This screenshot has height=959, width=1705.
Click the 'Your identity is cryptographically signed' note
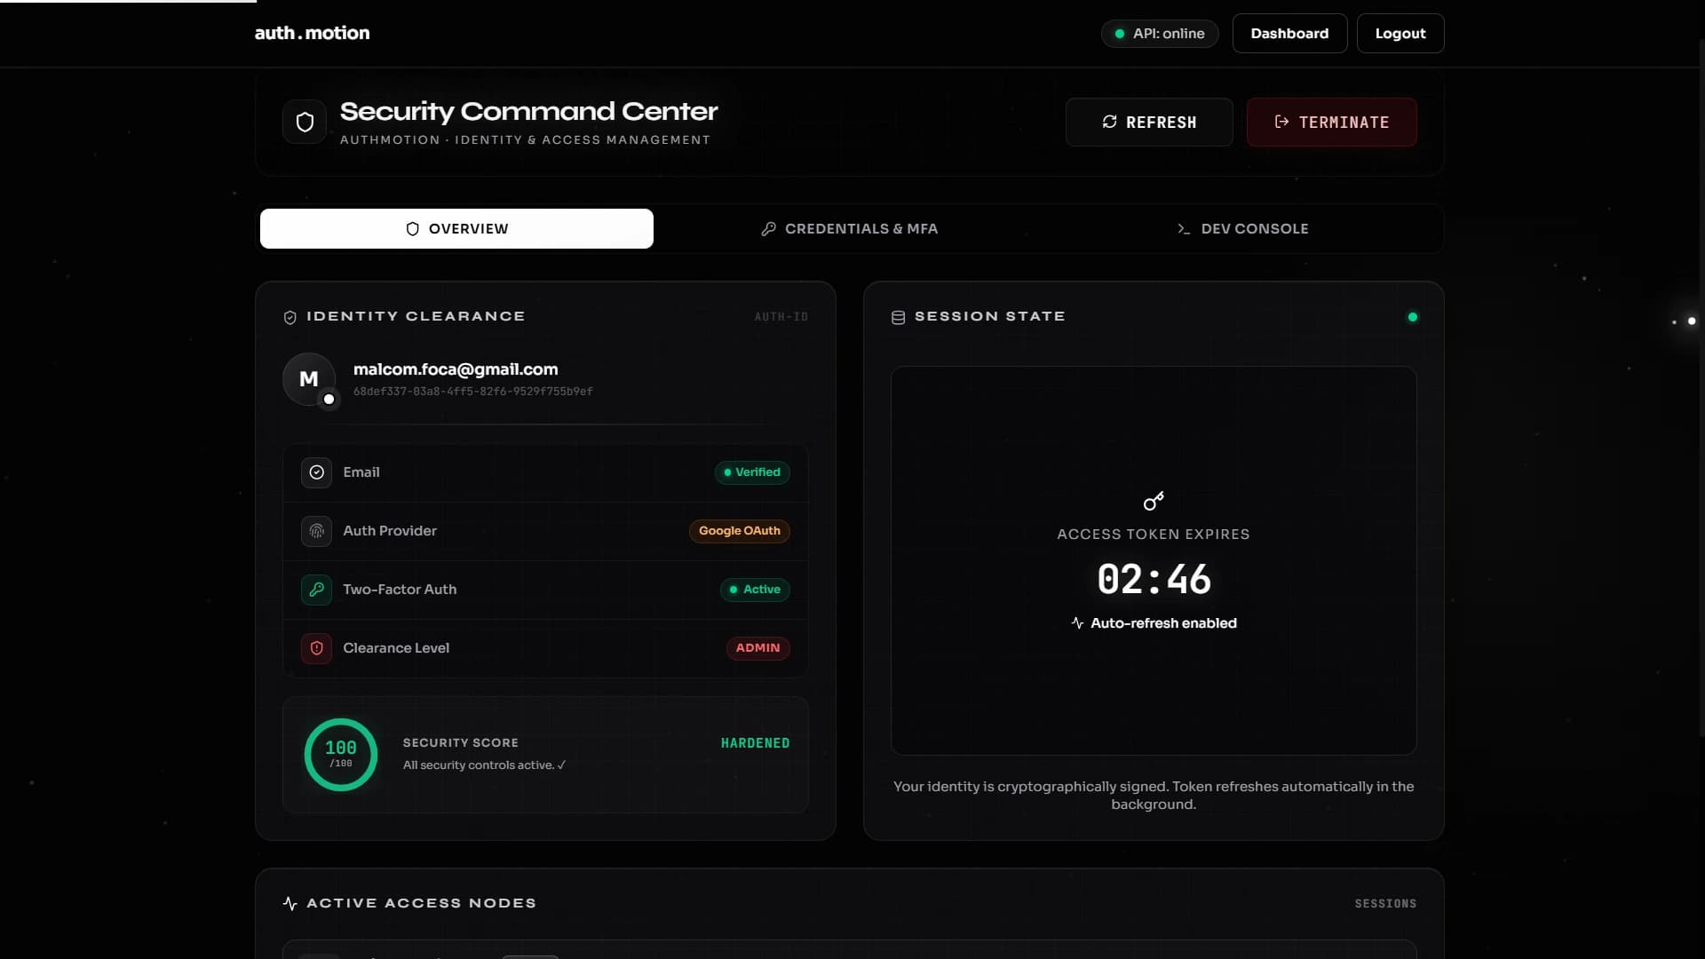point(1154,796)
